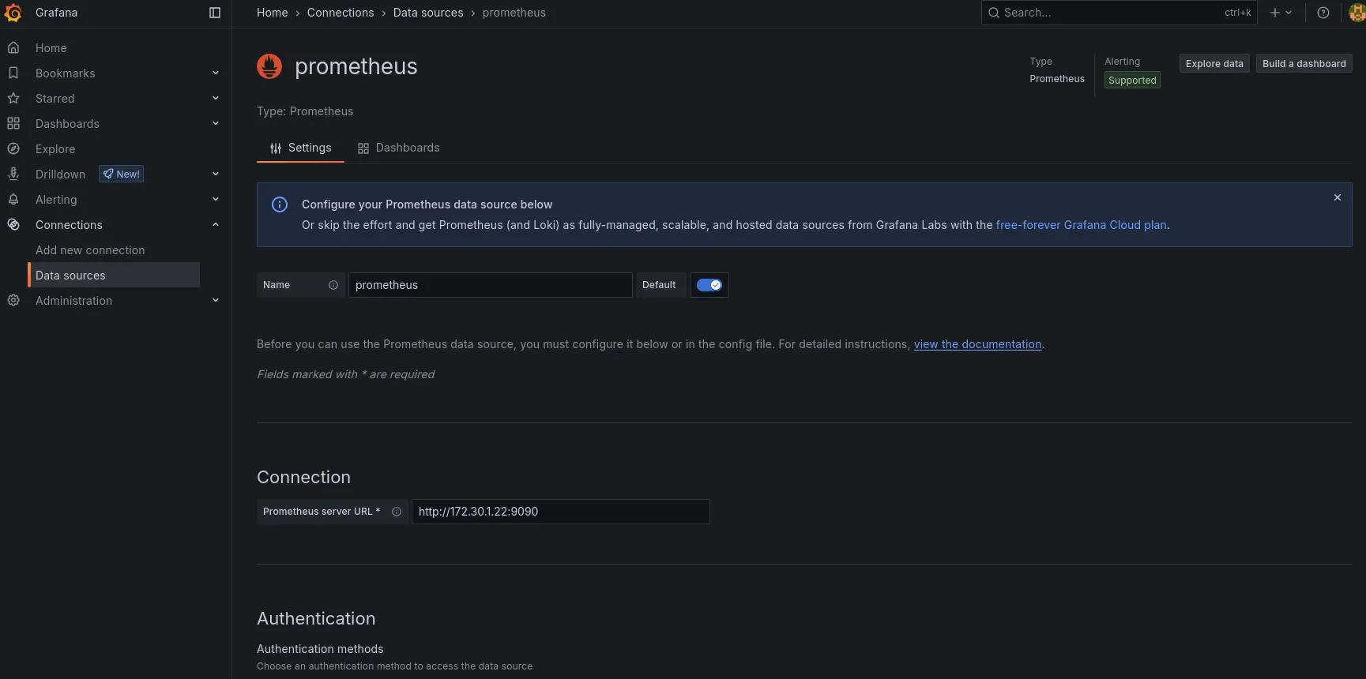This screenshot has width=1366, height=679.
Task: Switch to the Dashboards tab
Action: 398,148
